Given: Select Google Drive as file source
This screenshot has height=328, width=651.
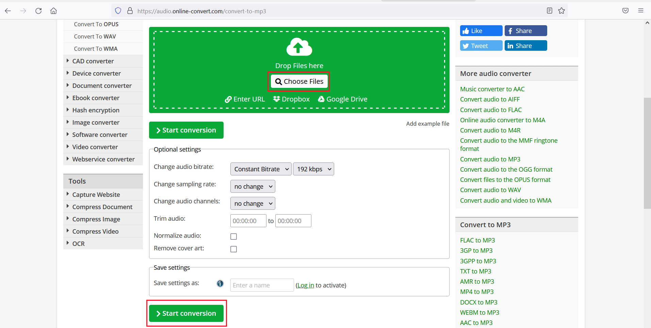Looking at the screenshot, I should coord(342,99).
